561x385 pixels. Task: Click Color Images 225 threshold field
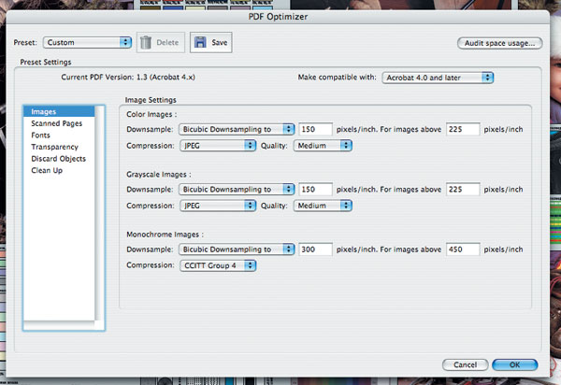click(x=463, y=129)
